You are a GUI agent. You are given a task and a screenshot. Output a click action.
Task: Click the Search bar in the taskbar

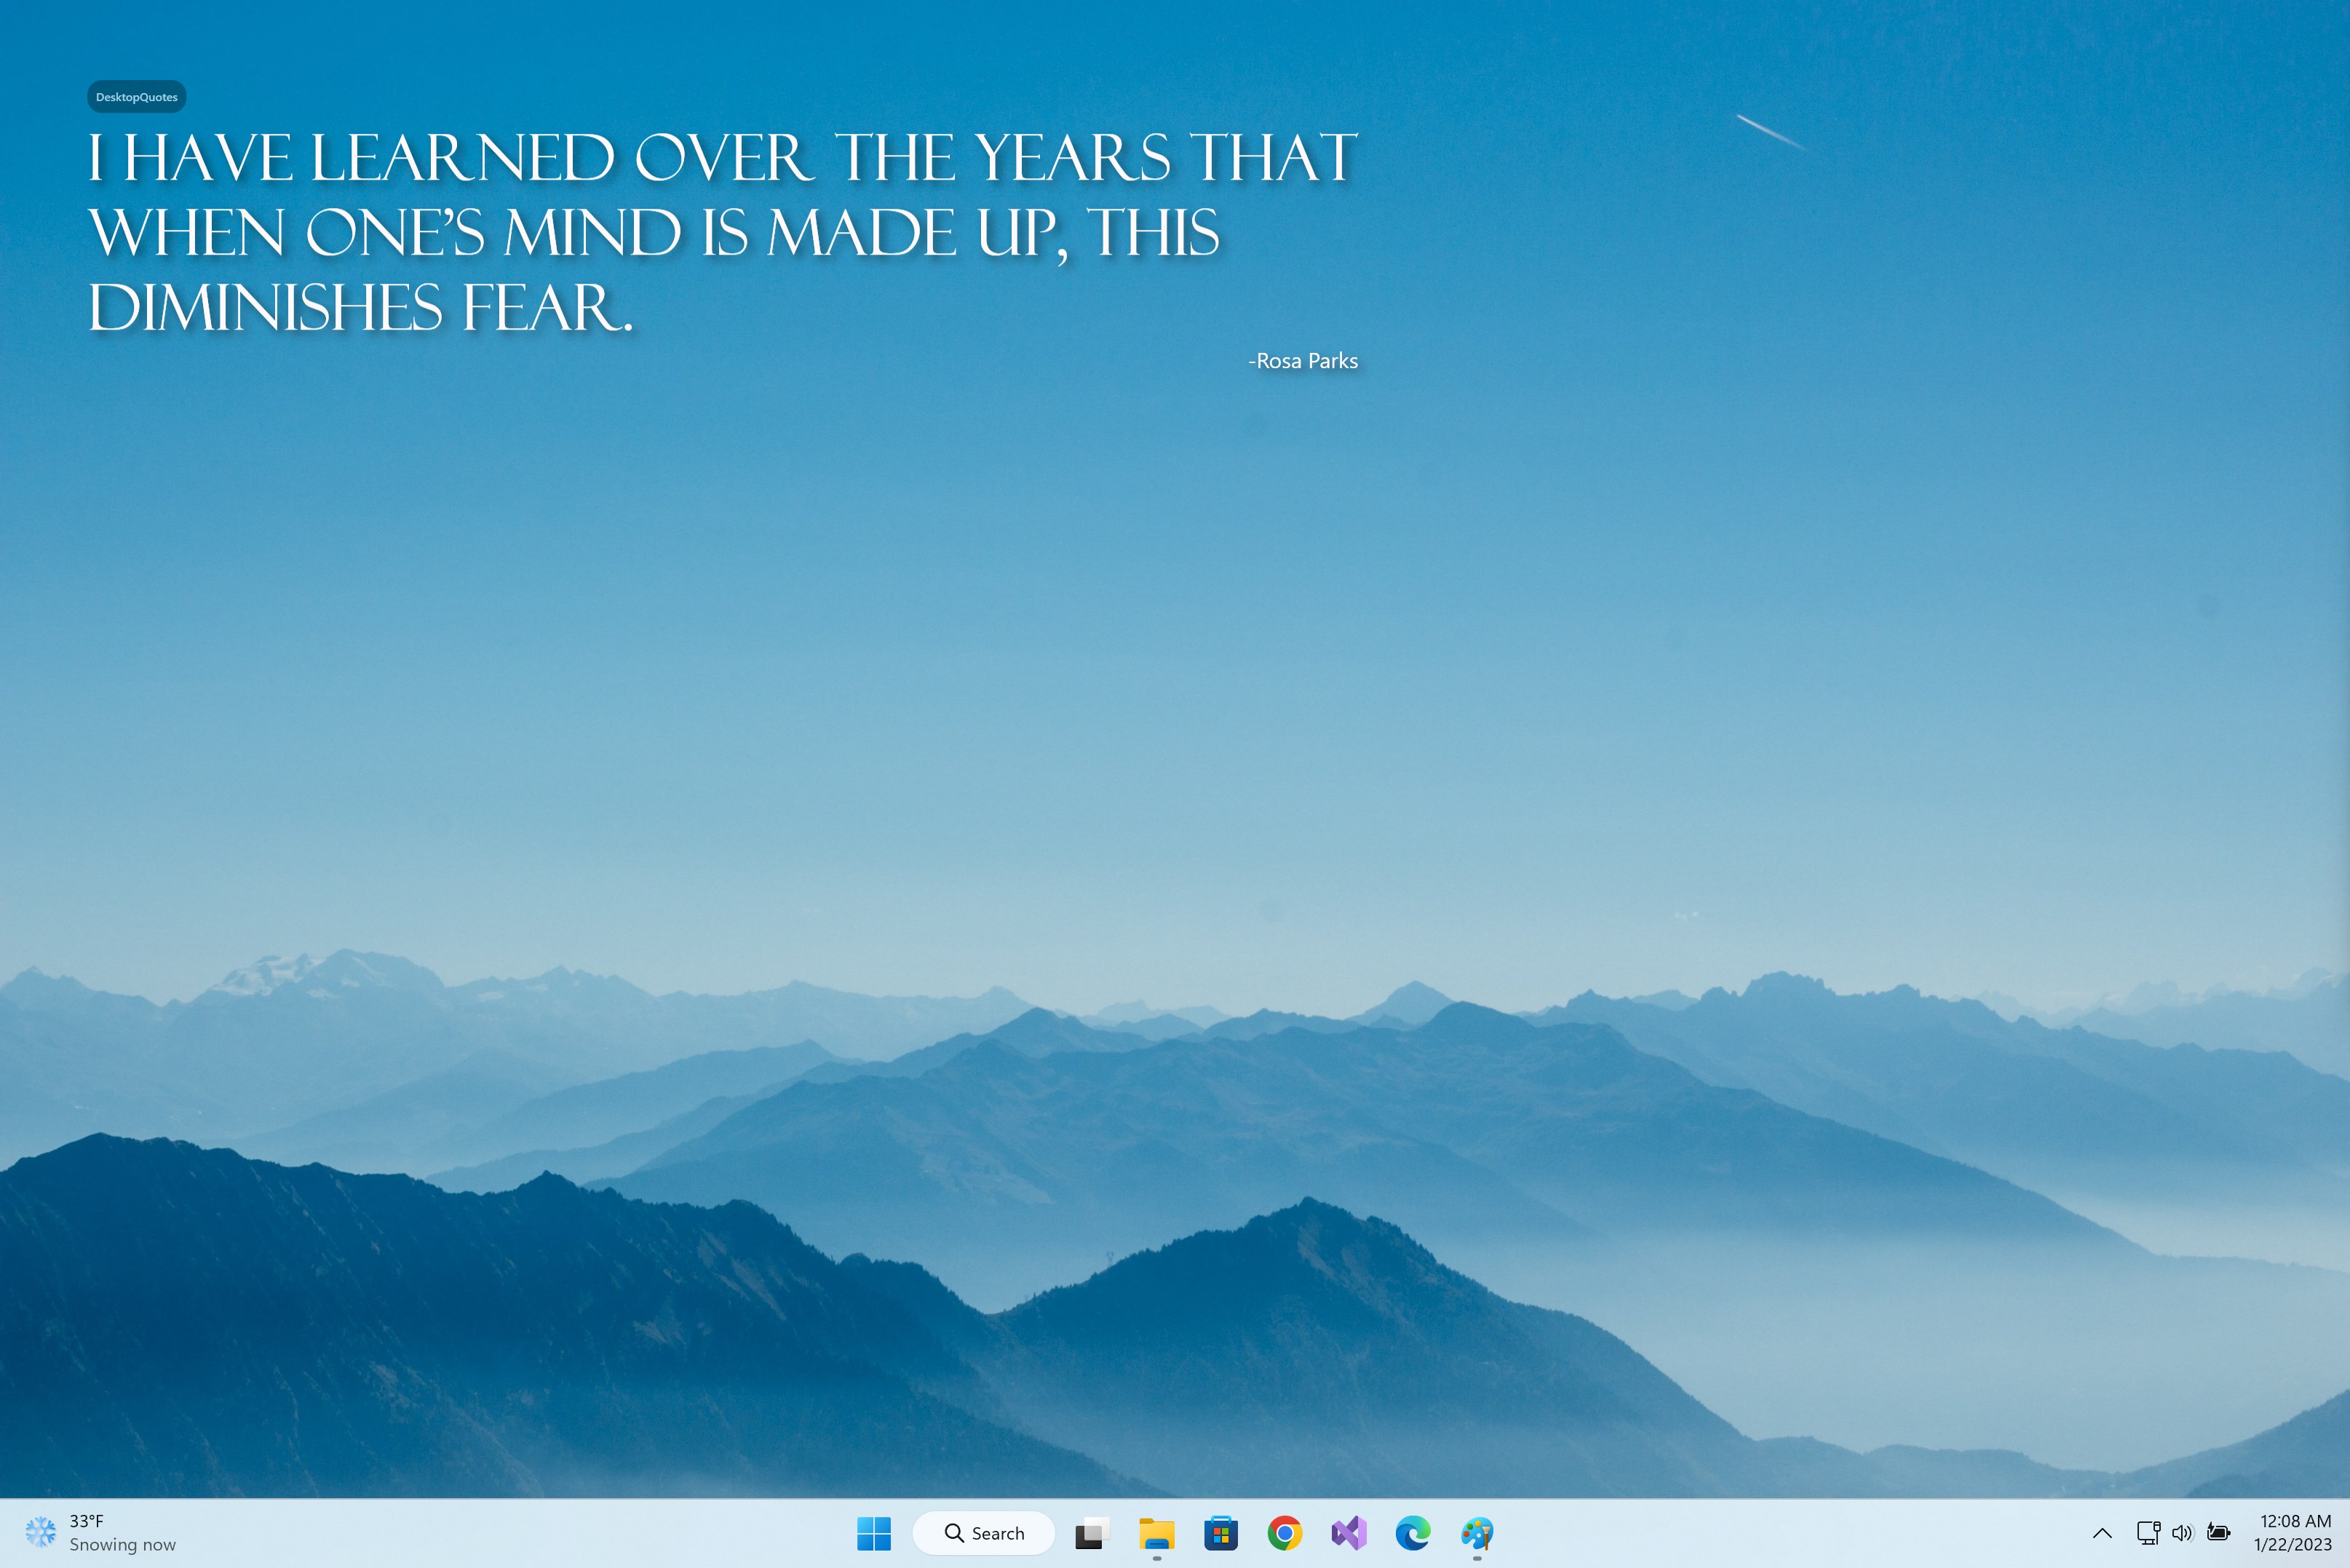coord(985,1532)
